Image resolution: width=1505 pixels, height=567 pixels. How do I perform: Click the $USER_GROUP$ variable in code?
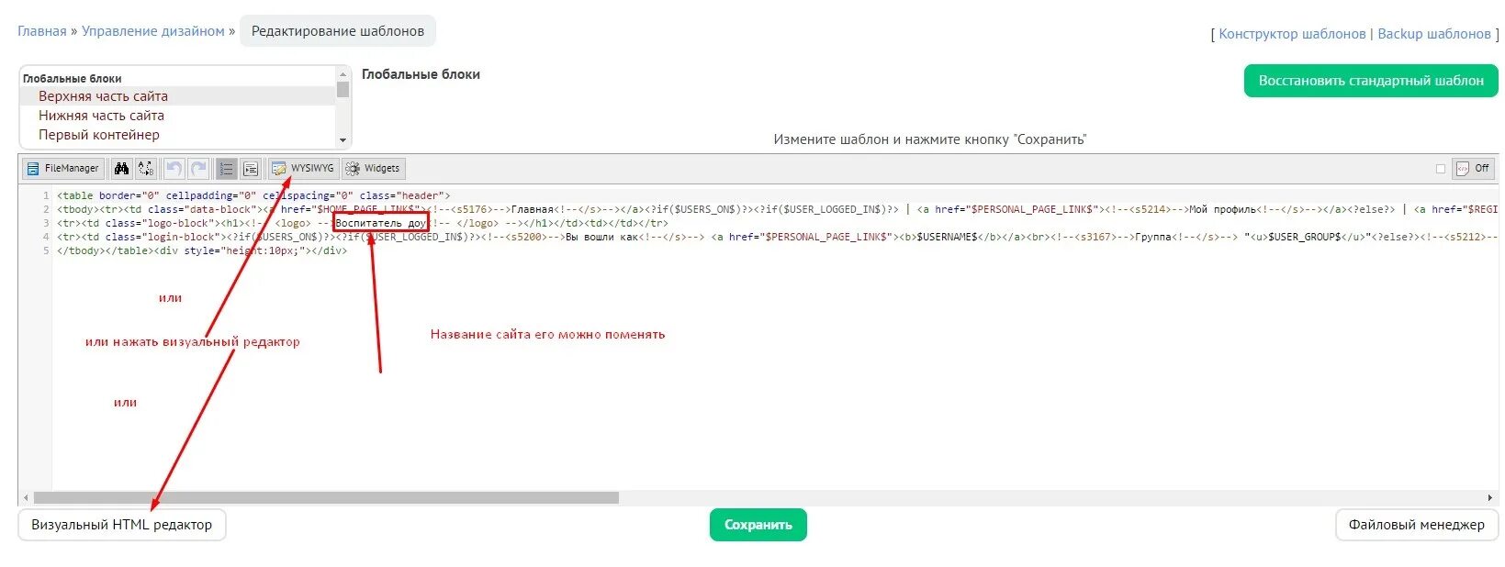point(1304,237)
